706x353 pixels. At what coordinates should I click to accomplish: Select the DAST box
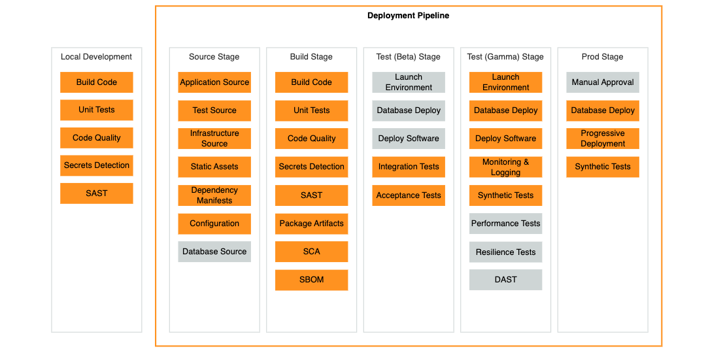(x=505, y=280)
